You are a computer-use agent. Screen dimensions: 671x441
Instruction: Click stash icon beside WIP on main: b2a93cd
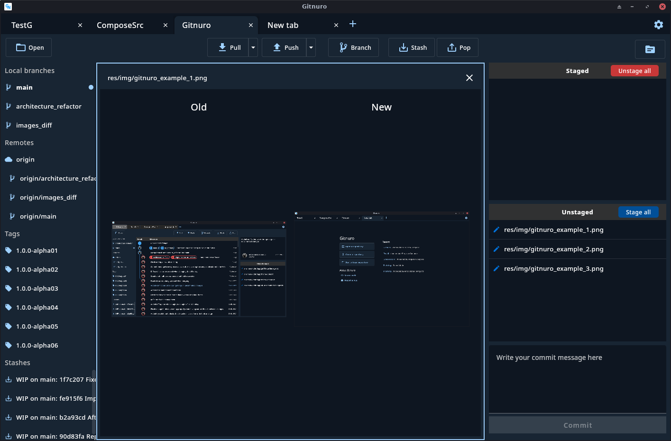(8, 417)
